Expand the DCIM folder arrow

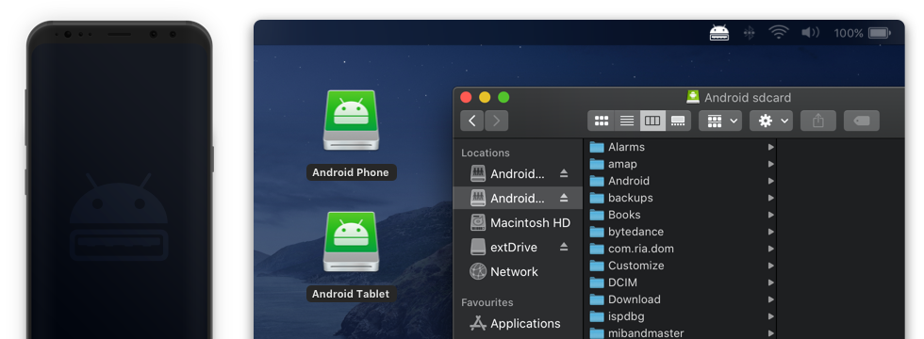pyautogui.click(x=770, y=283)
